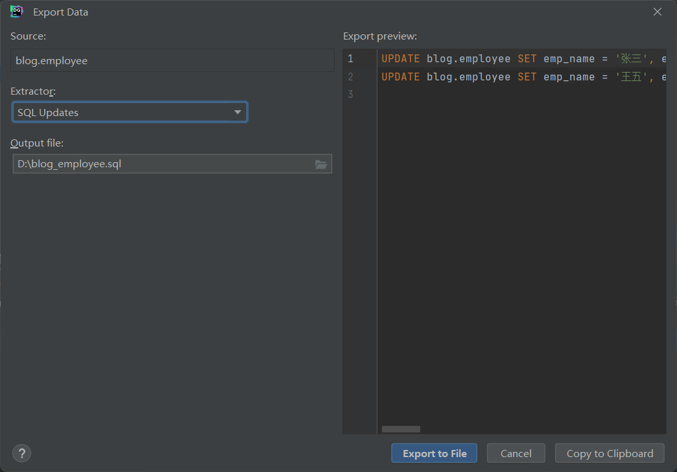Click line number 2 in preview gutter

pos(351,77)
